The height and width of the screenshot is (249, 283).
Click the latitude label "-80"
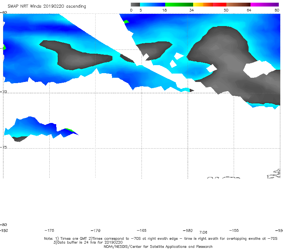click(3, 224)
